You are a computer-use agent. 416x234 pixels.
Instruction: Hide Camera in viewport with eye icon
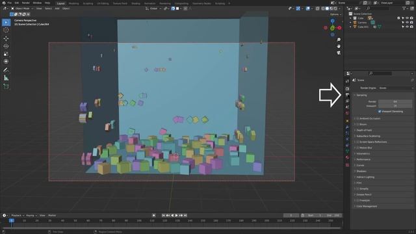[408, 23]
